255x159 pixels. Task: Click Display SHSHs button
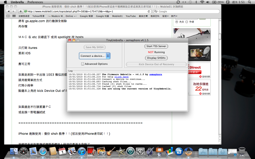click(x=156, y=58)
